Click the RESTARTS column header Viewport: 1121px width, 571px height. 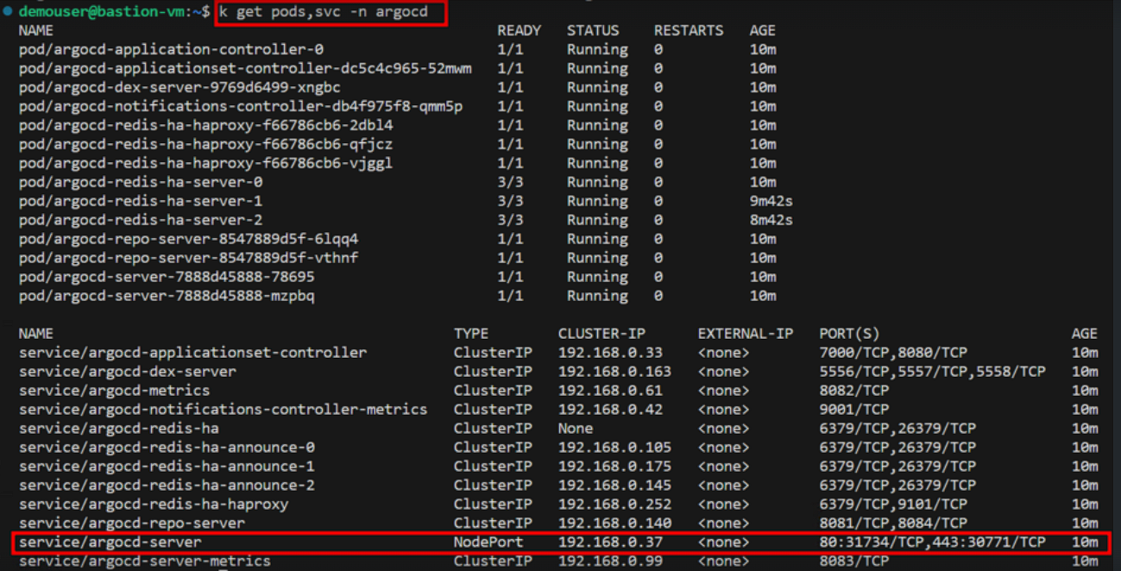click(x=688, y=30)
